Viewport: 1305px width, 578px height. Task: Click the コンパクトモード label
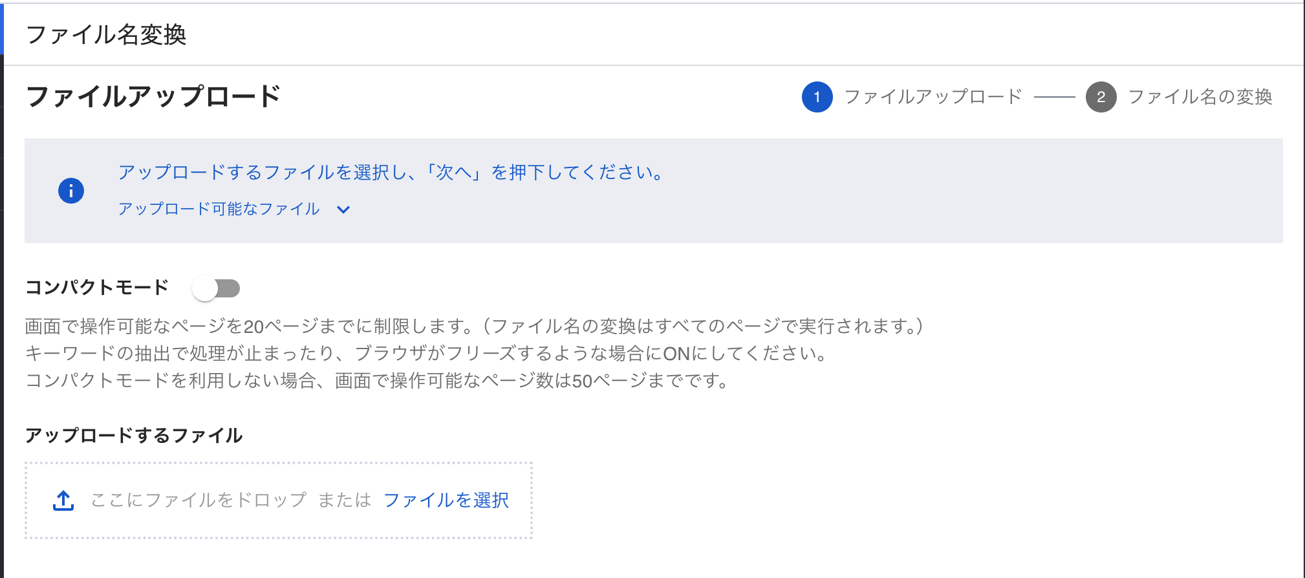tap(97, 287)
